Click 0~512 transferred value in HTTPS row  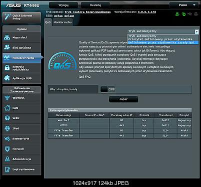coord(165,125)
